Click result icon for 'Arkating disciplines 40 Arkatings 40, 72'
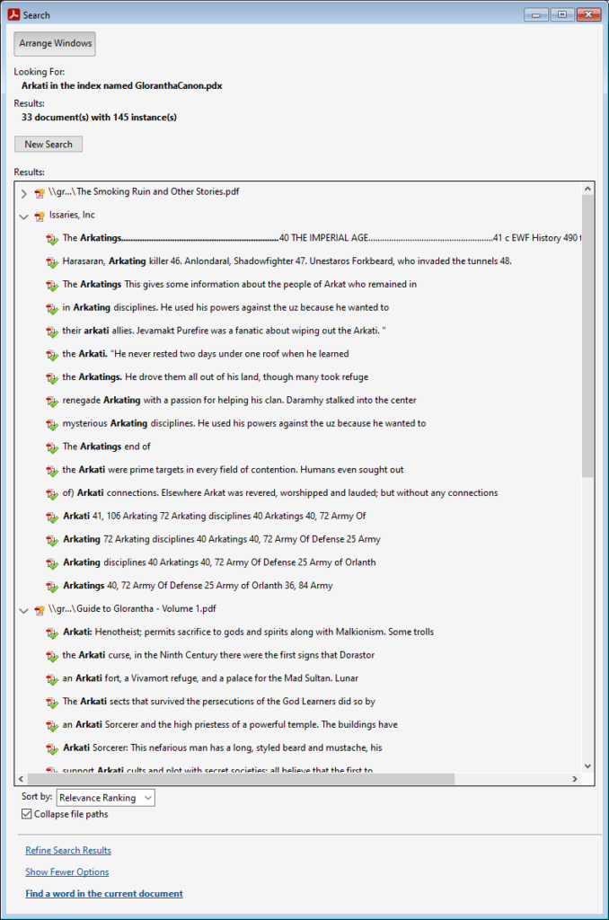609x920 pixels. pos(52,563)
